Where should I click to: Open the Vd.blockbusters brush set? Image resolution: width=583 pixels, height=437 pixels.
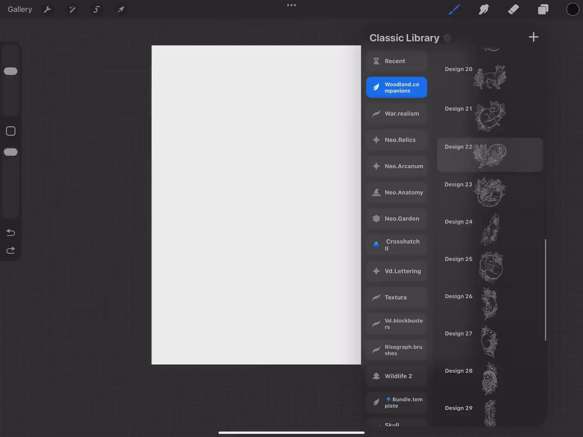[x=397, y=324]
